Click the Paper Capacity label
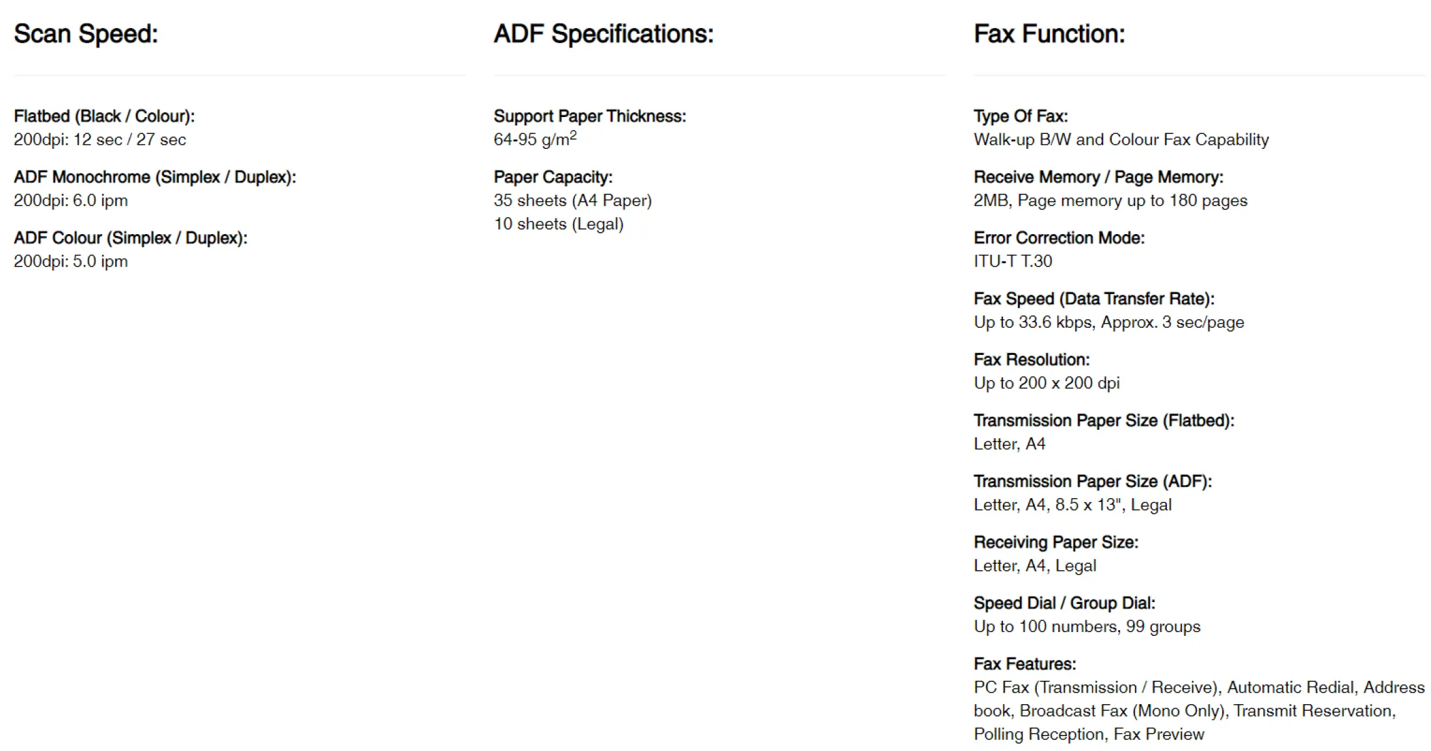 click(553, 177)
